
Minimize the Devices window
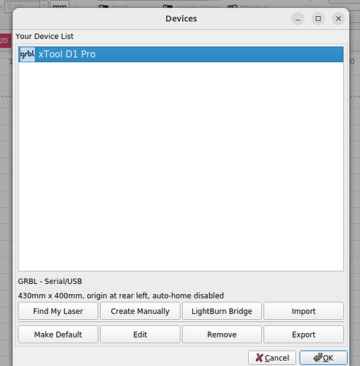[298, 18]
